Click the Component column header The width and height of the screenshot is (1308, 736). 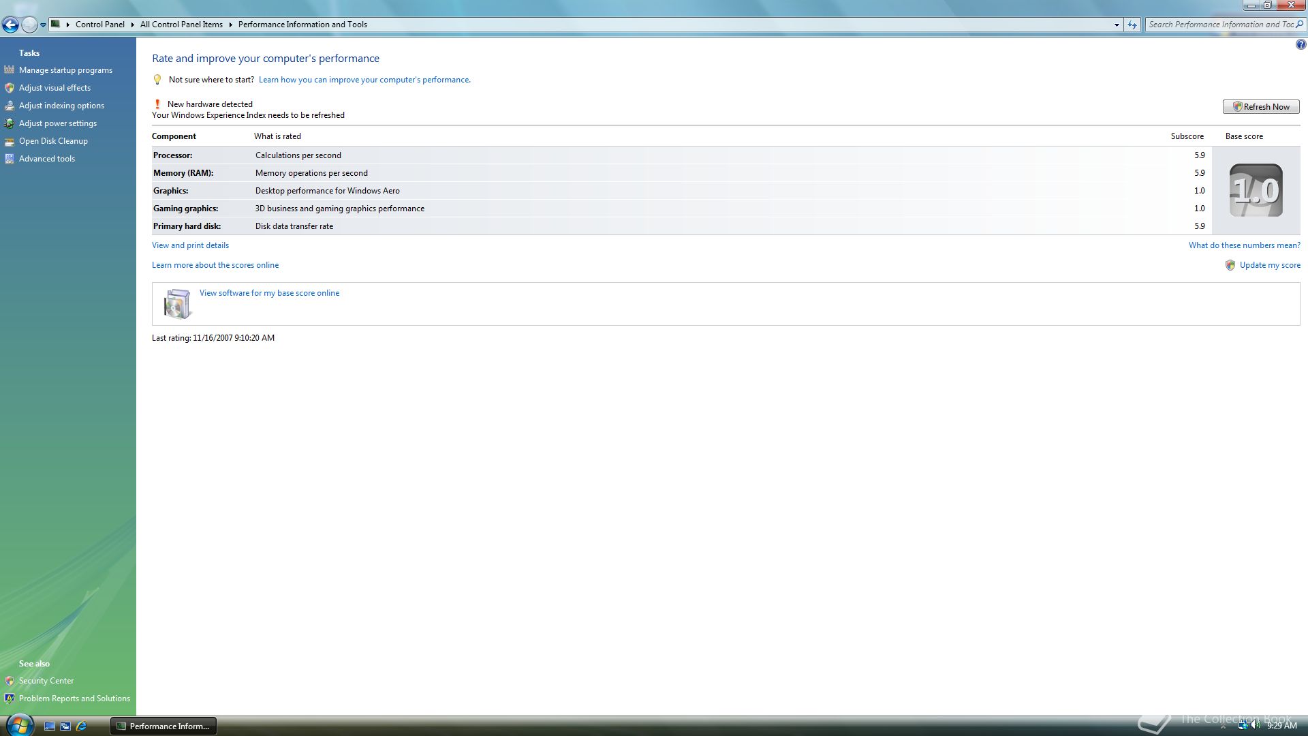tap(174, 136)
